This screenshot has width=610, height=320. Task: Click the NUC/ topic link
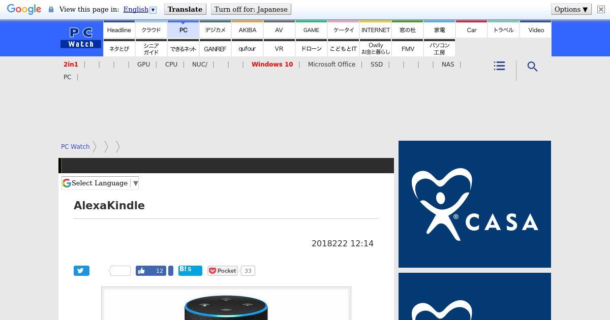tap(200, 65)
